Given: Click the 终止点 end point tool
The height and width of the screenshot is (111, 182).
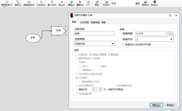Looking at the screenshot, I should 62,3.
